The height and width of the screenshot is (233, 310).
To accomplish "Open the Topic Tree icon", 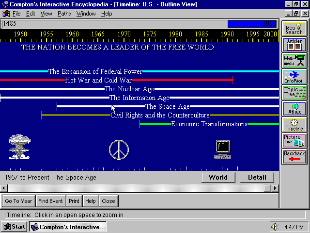I will point(294,93).
